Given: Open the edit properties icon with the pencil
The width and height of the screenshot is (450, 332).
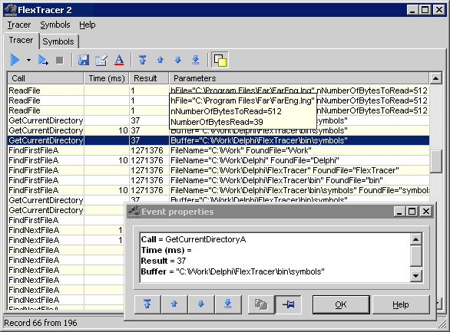Looking at the screenshot, I should click(101, 60).
